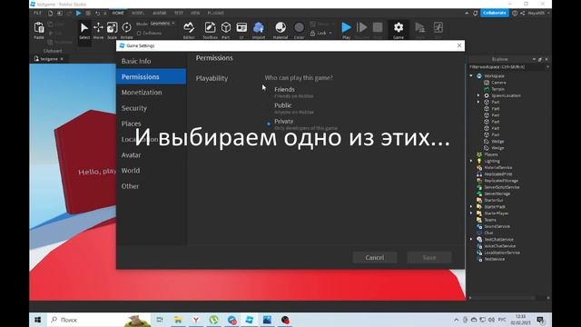
Task: Expand the TextChatService node
Action: coord(471,239)
